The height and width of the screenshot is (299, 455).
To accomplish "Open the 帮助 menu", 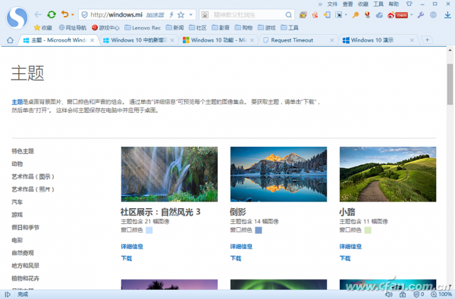I will [394, 4].
